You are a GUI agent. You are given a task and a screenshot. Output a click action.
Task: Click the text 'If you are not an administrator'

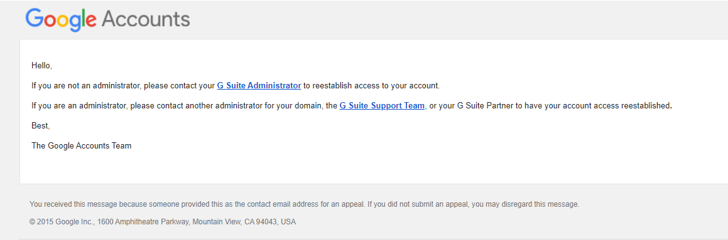pyautogui.click(x=86, y=86)
